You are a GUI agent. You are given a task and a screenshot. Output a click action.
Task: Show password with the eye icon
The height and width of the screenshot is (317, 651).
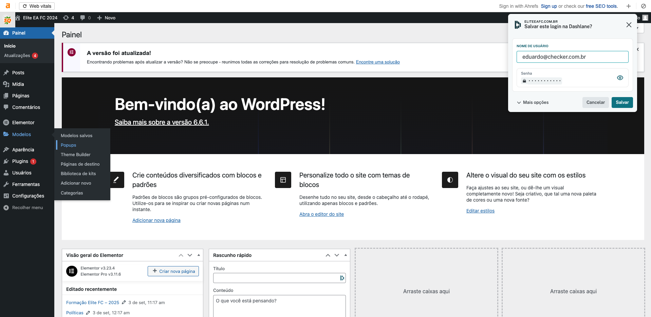620,78
